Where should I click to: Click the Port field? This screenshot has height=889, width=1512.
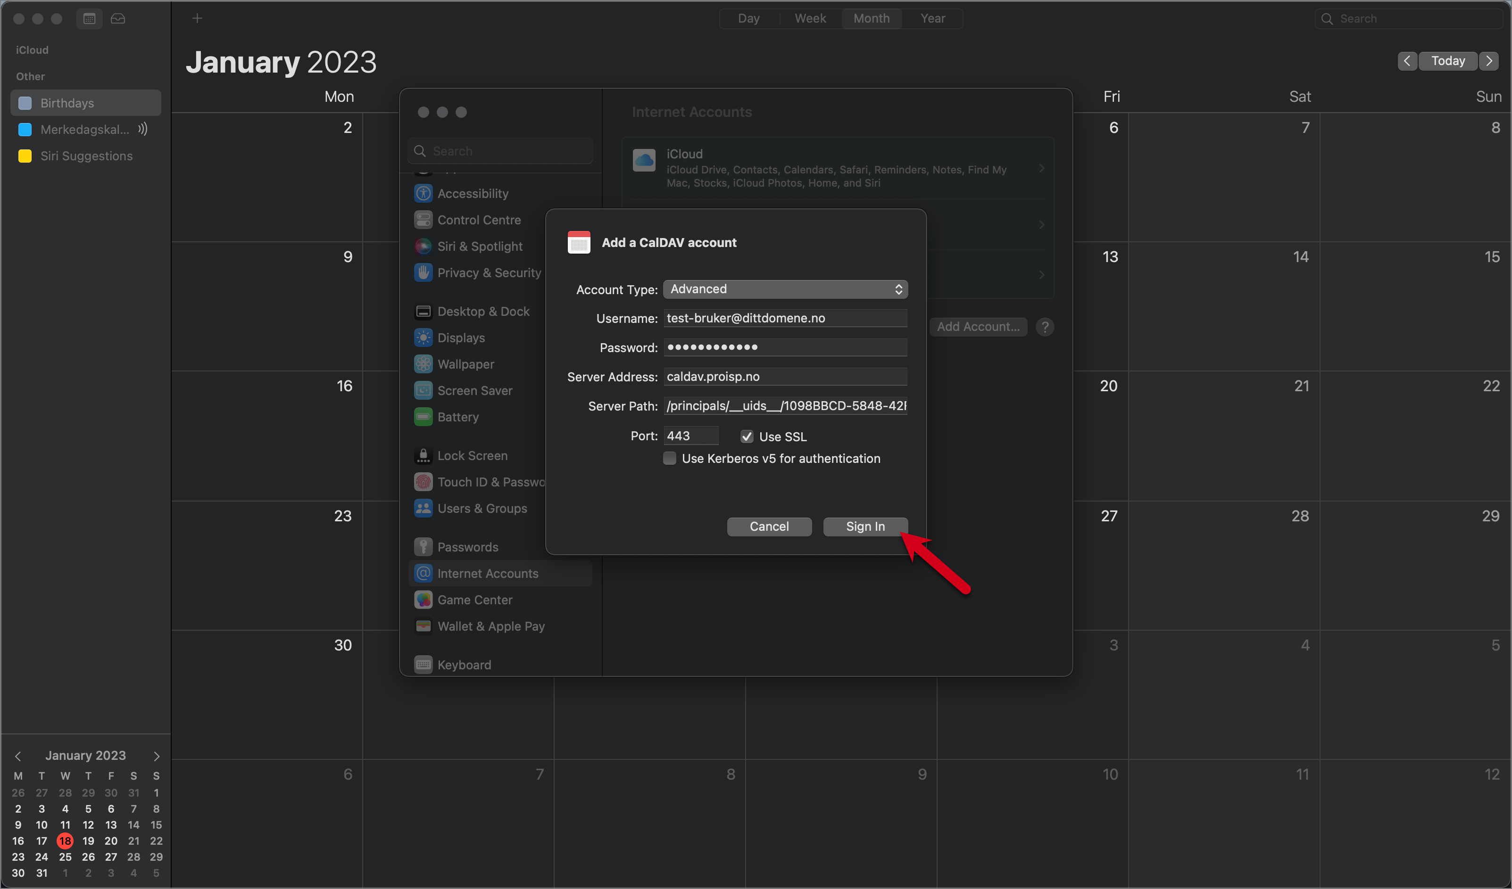pos(691,436)
